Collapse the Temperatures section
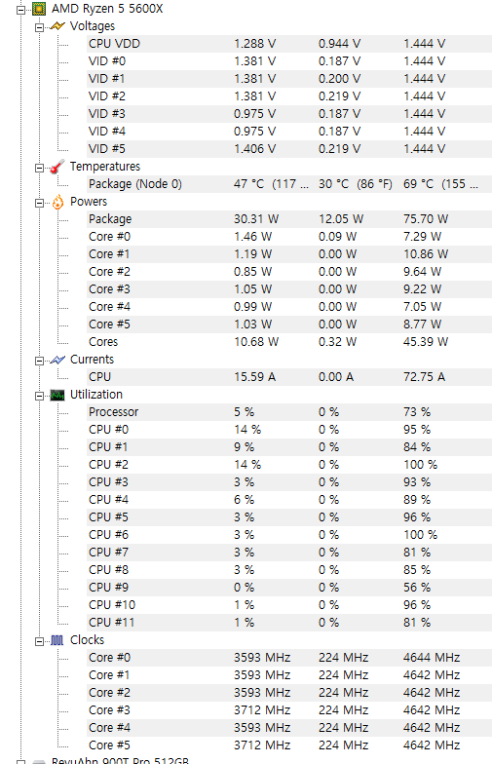This screenshot has height=764, width=492. [39, 168]
